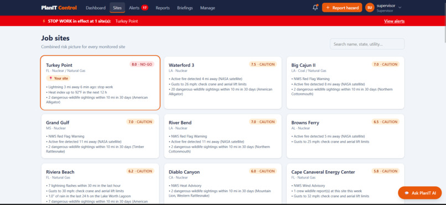Click the plus icon on Report hazard

pyautogui.click(x=328, y=8)
